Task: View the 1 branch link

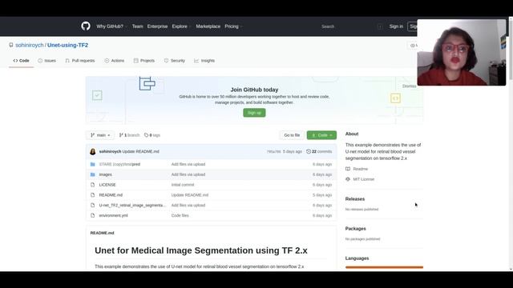Action: 129,135
